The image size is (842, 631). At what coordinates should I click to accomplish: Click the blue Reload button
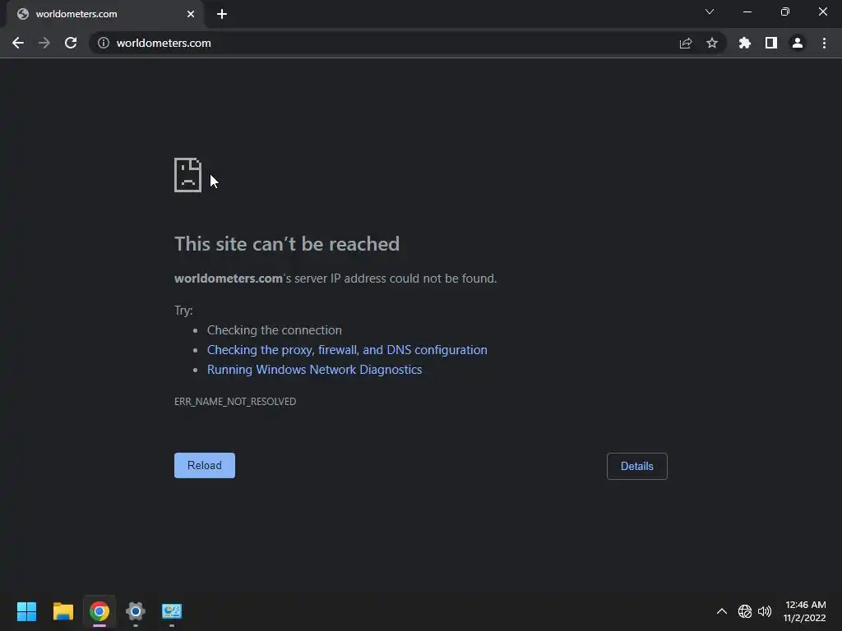pyautogui.click(x=205, y=465)
